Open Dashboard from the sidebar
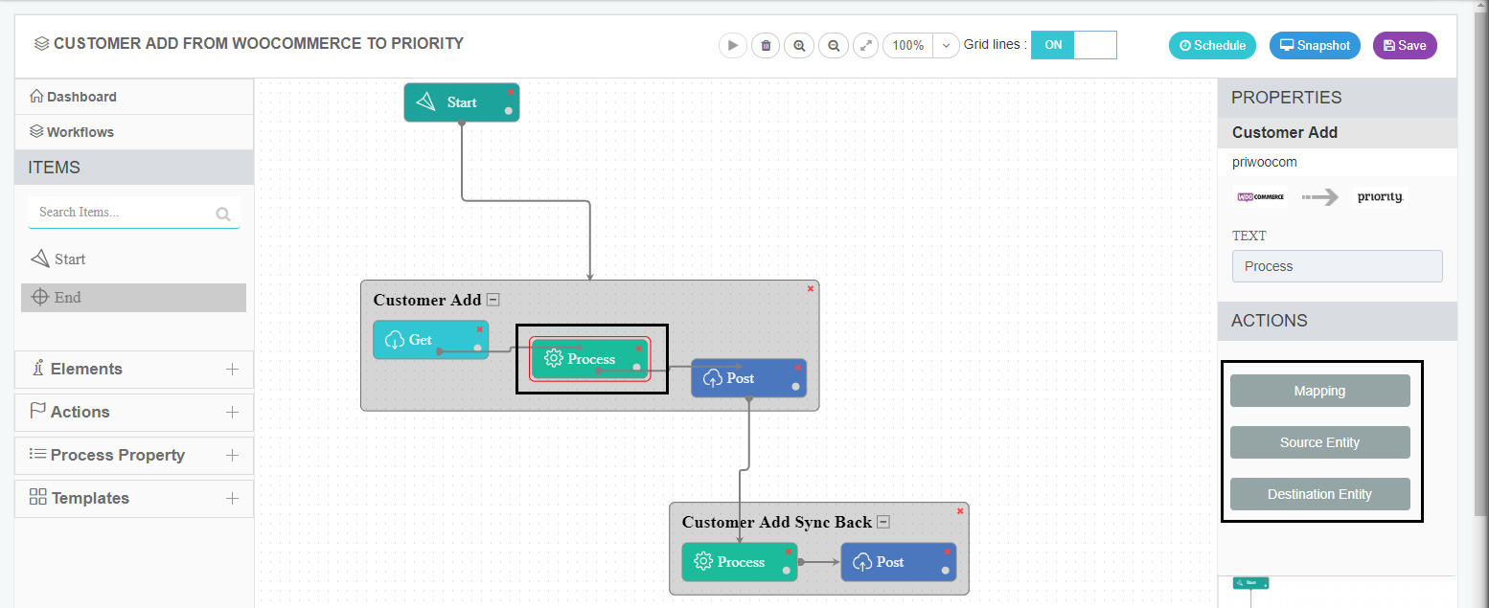 80,97
